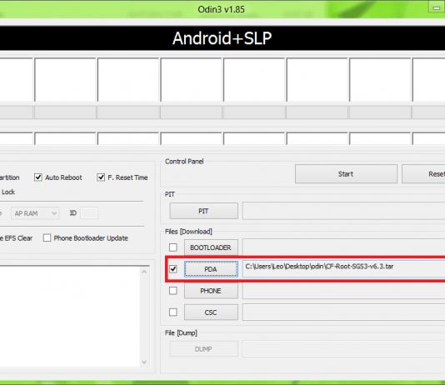Check the BOOTLOADER file checkbox
This screenshot has height=385, width=445.
pos(172,247)
